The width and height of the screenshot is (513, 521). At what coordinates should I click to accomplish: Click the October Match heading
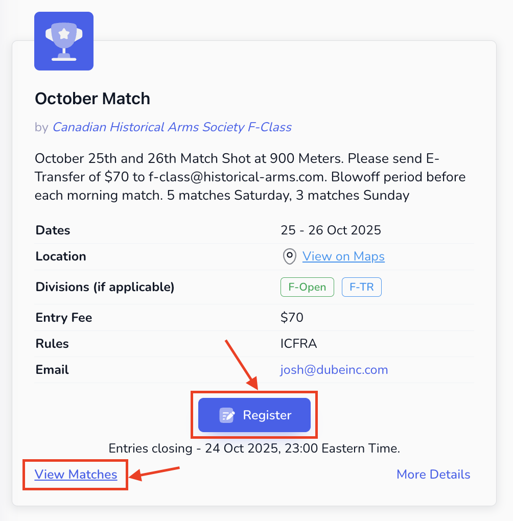[92, 99]
